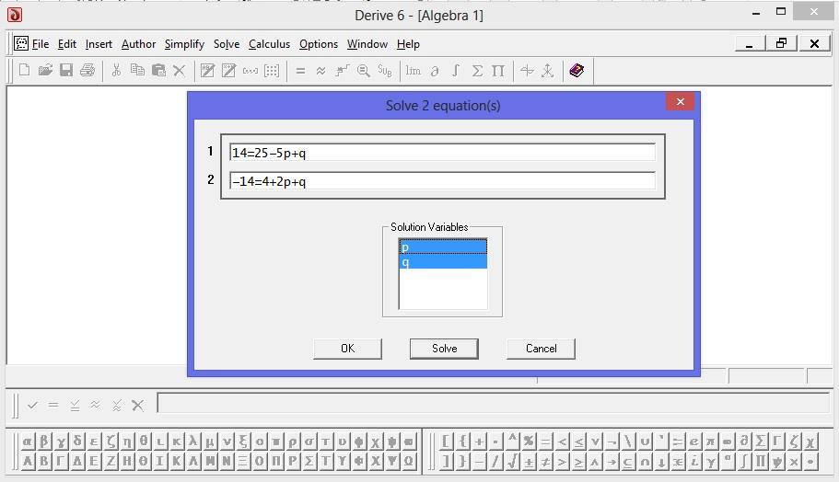Click the OK button in dialog
This screenshot has width=839, height=482.
[x=348, y=349]
